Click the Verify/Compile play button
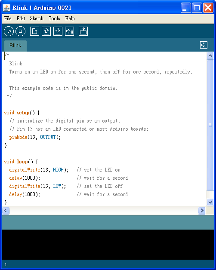This screenshot has height=270, width=216. [9, 31]
